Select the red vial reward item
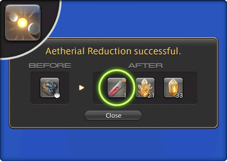Image resolution: width=227 pixels, height=162 pixels. pos(117,87)
